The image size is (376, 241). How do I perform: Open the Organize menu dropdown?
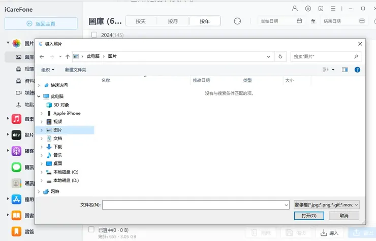pos(48,70)
